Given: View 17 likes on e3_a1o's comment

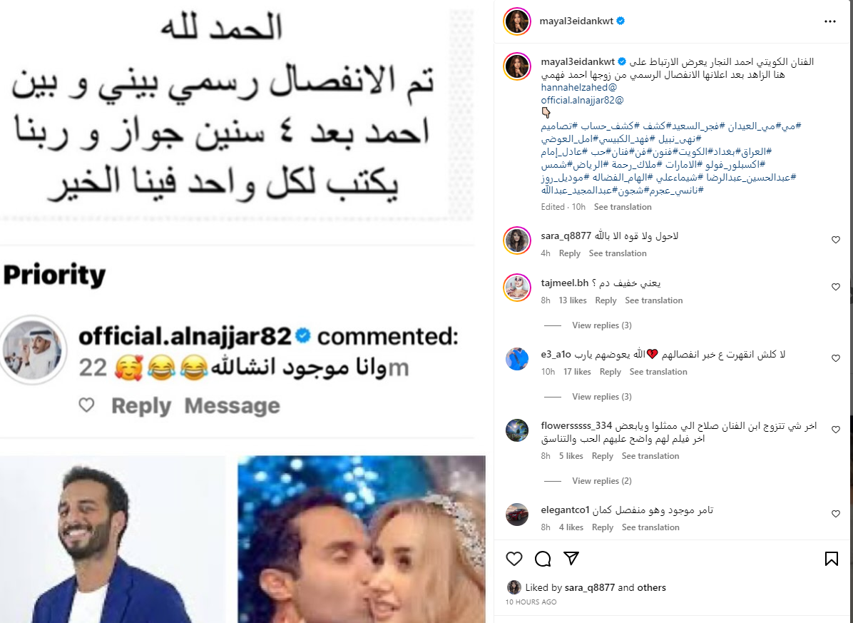Looking at the screenshot, I should click(x=577, y=372).
